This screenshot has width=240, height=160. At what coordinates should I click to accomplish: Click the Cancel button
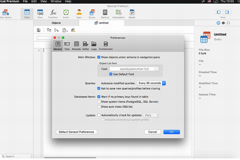(x=153, y=132)
